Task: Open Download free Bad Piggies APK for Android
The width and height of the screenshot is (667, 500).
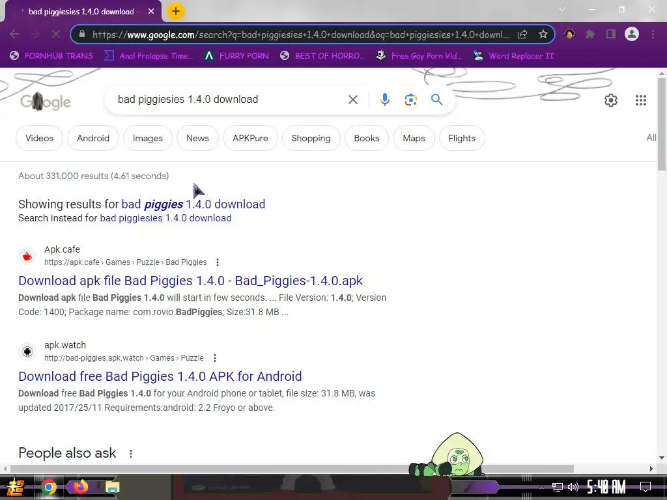Action: [160, 376]
